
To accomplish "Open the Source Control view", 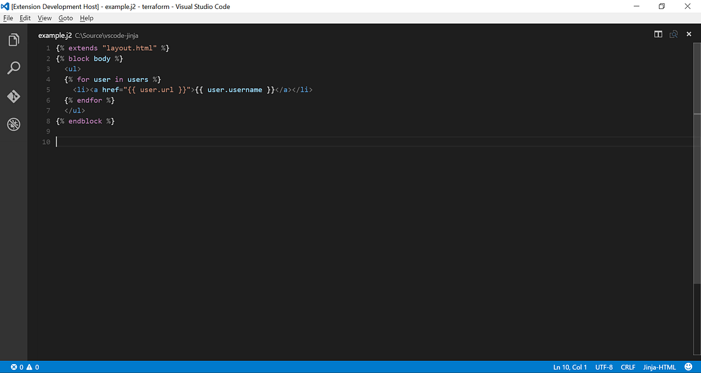I will point(13,97).
